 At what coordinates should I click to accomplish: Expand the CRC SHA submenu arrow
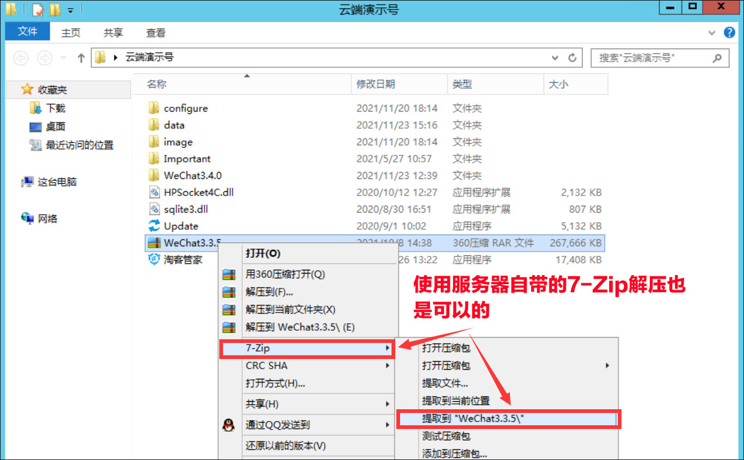click(x=387, y=366)
